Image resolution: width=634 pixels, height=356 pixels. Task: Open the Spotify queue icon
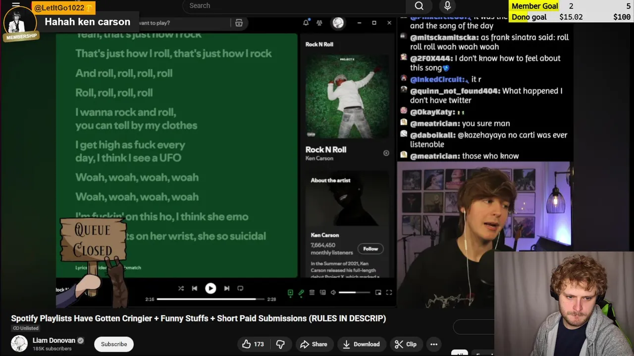pos(312,293)
